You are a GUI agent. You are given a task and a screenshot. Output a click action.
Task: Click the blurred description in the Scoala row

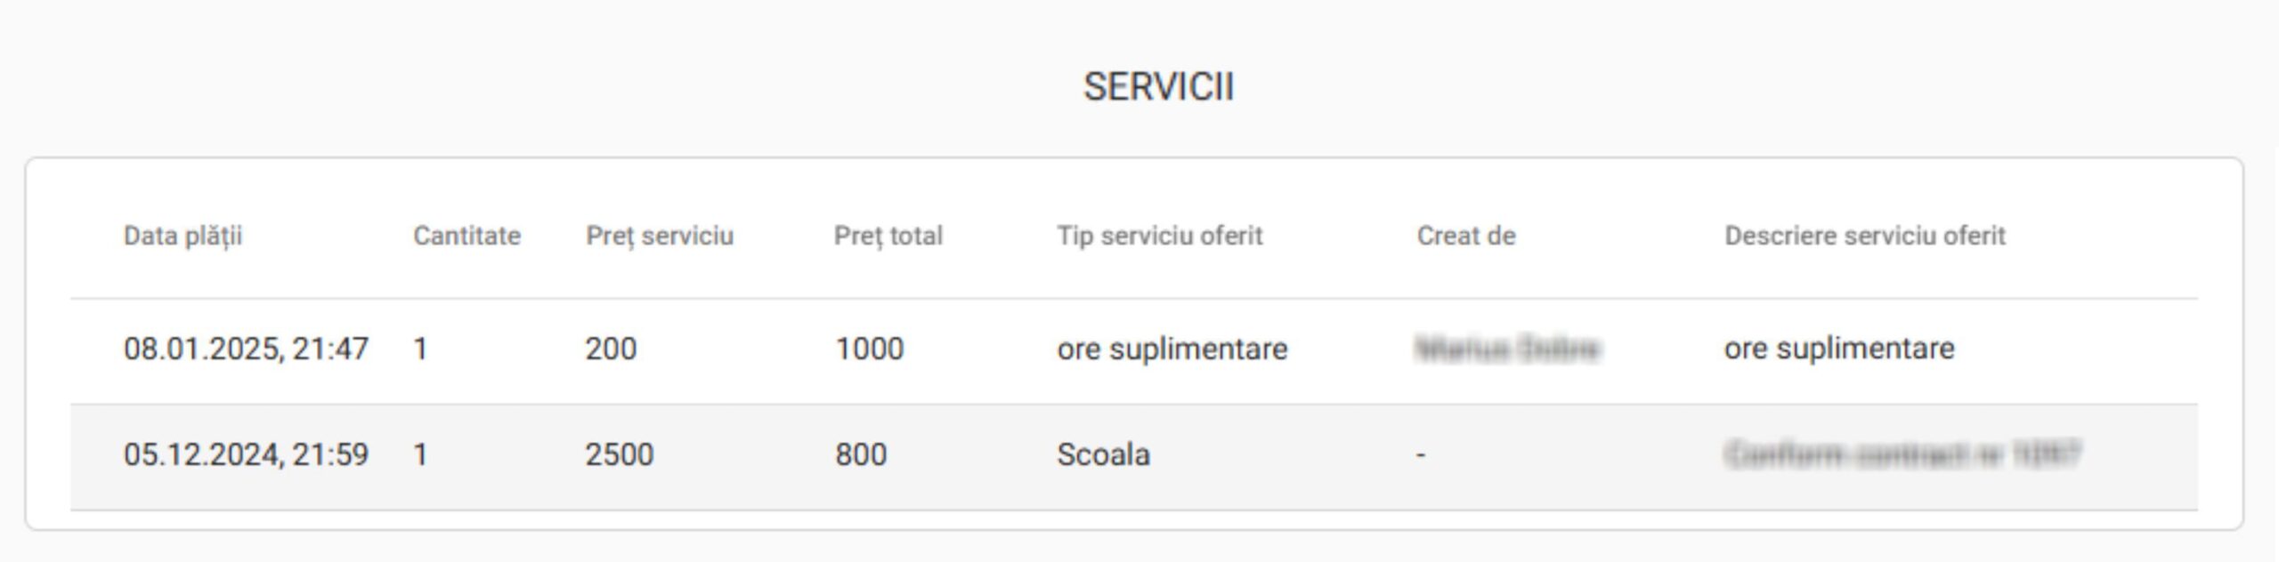point(1902,455)
